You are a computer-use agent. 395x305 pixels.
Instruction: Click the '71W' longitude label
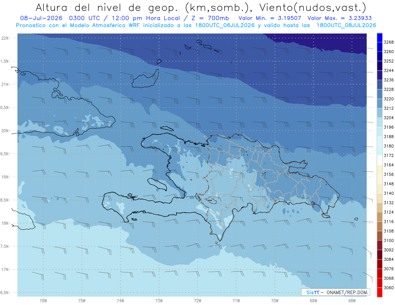click(236, 301)
